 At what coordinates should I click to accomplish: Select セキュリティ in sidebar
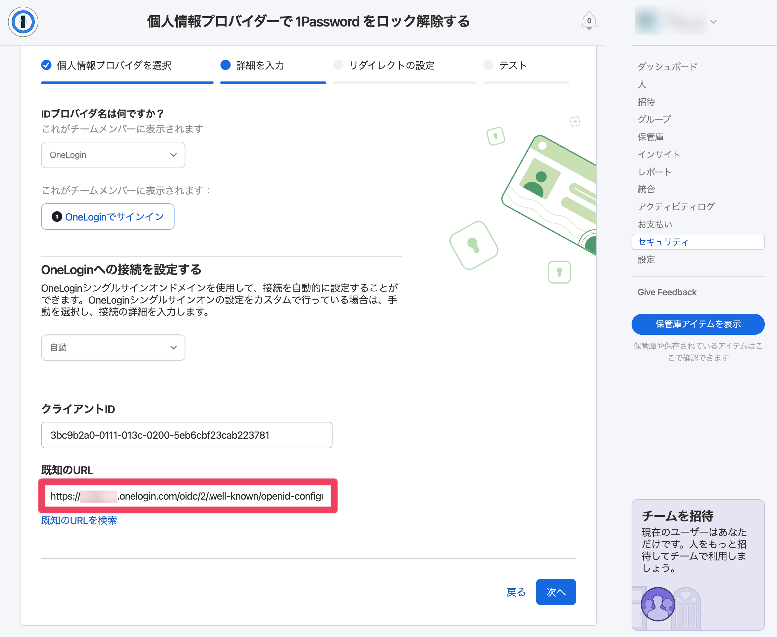pyautogui.click(x=698, y=242)
